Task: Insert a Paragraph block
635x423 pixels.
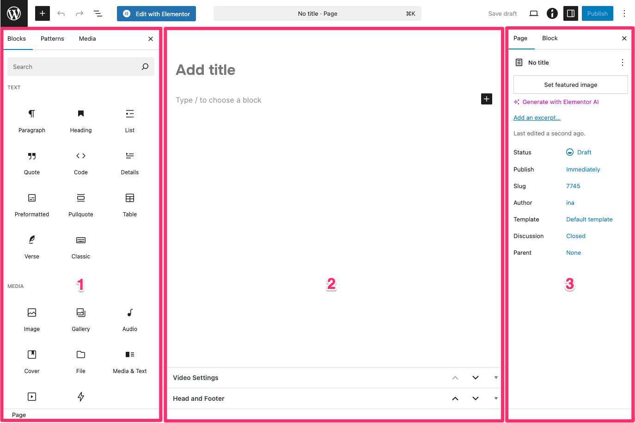Action: [x=32, y=120]
